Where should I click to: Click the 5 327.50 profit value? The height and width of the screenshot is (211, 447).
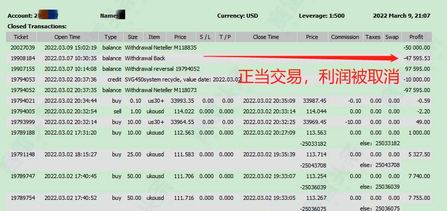point(419,155)
